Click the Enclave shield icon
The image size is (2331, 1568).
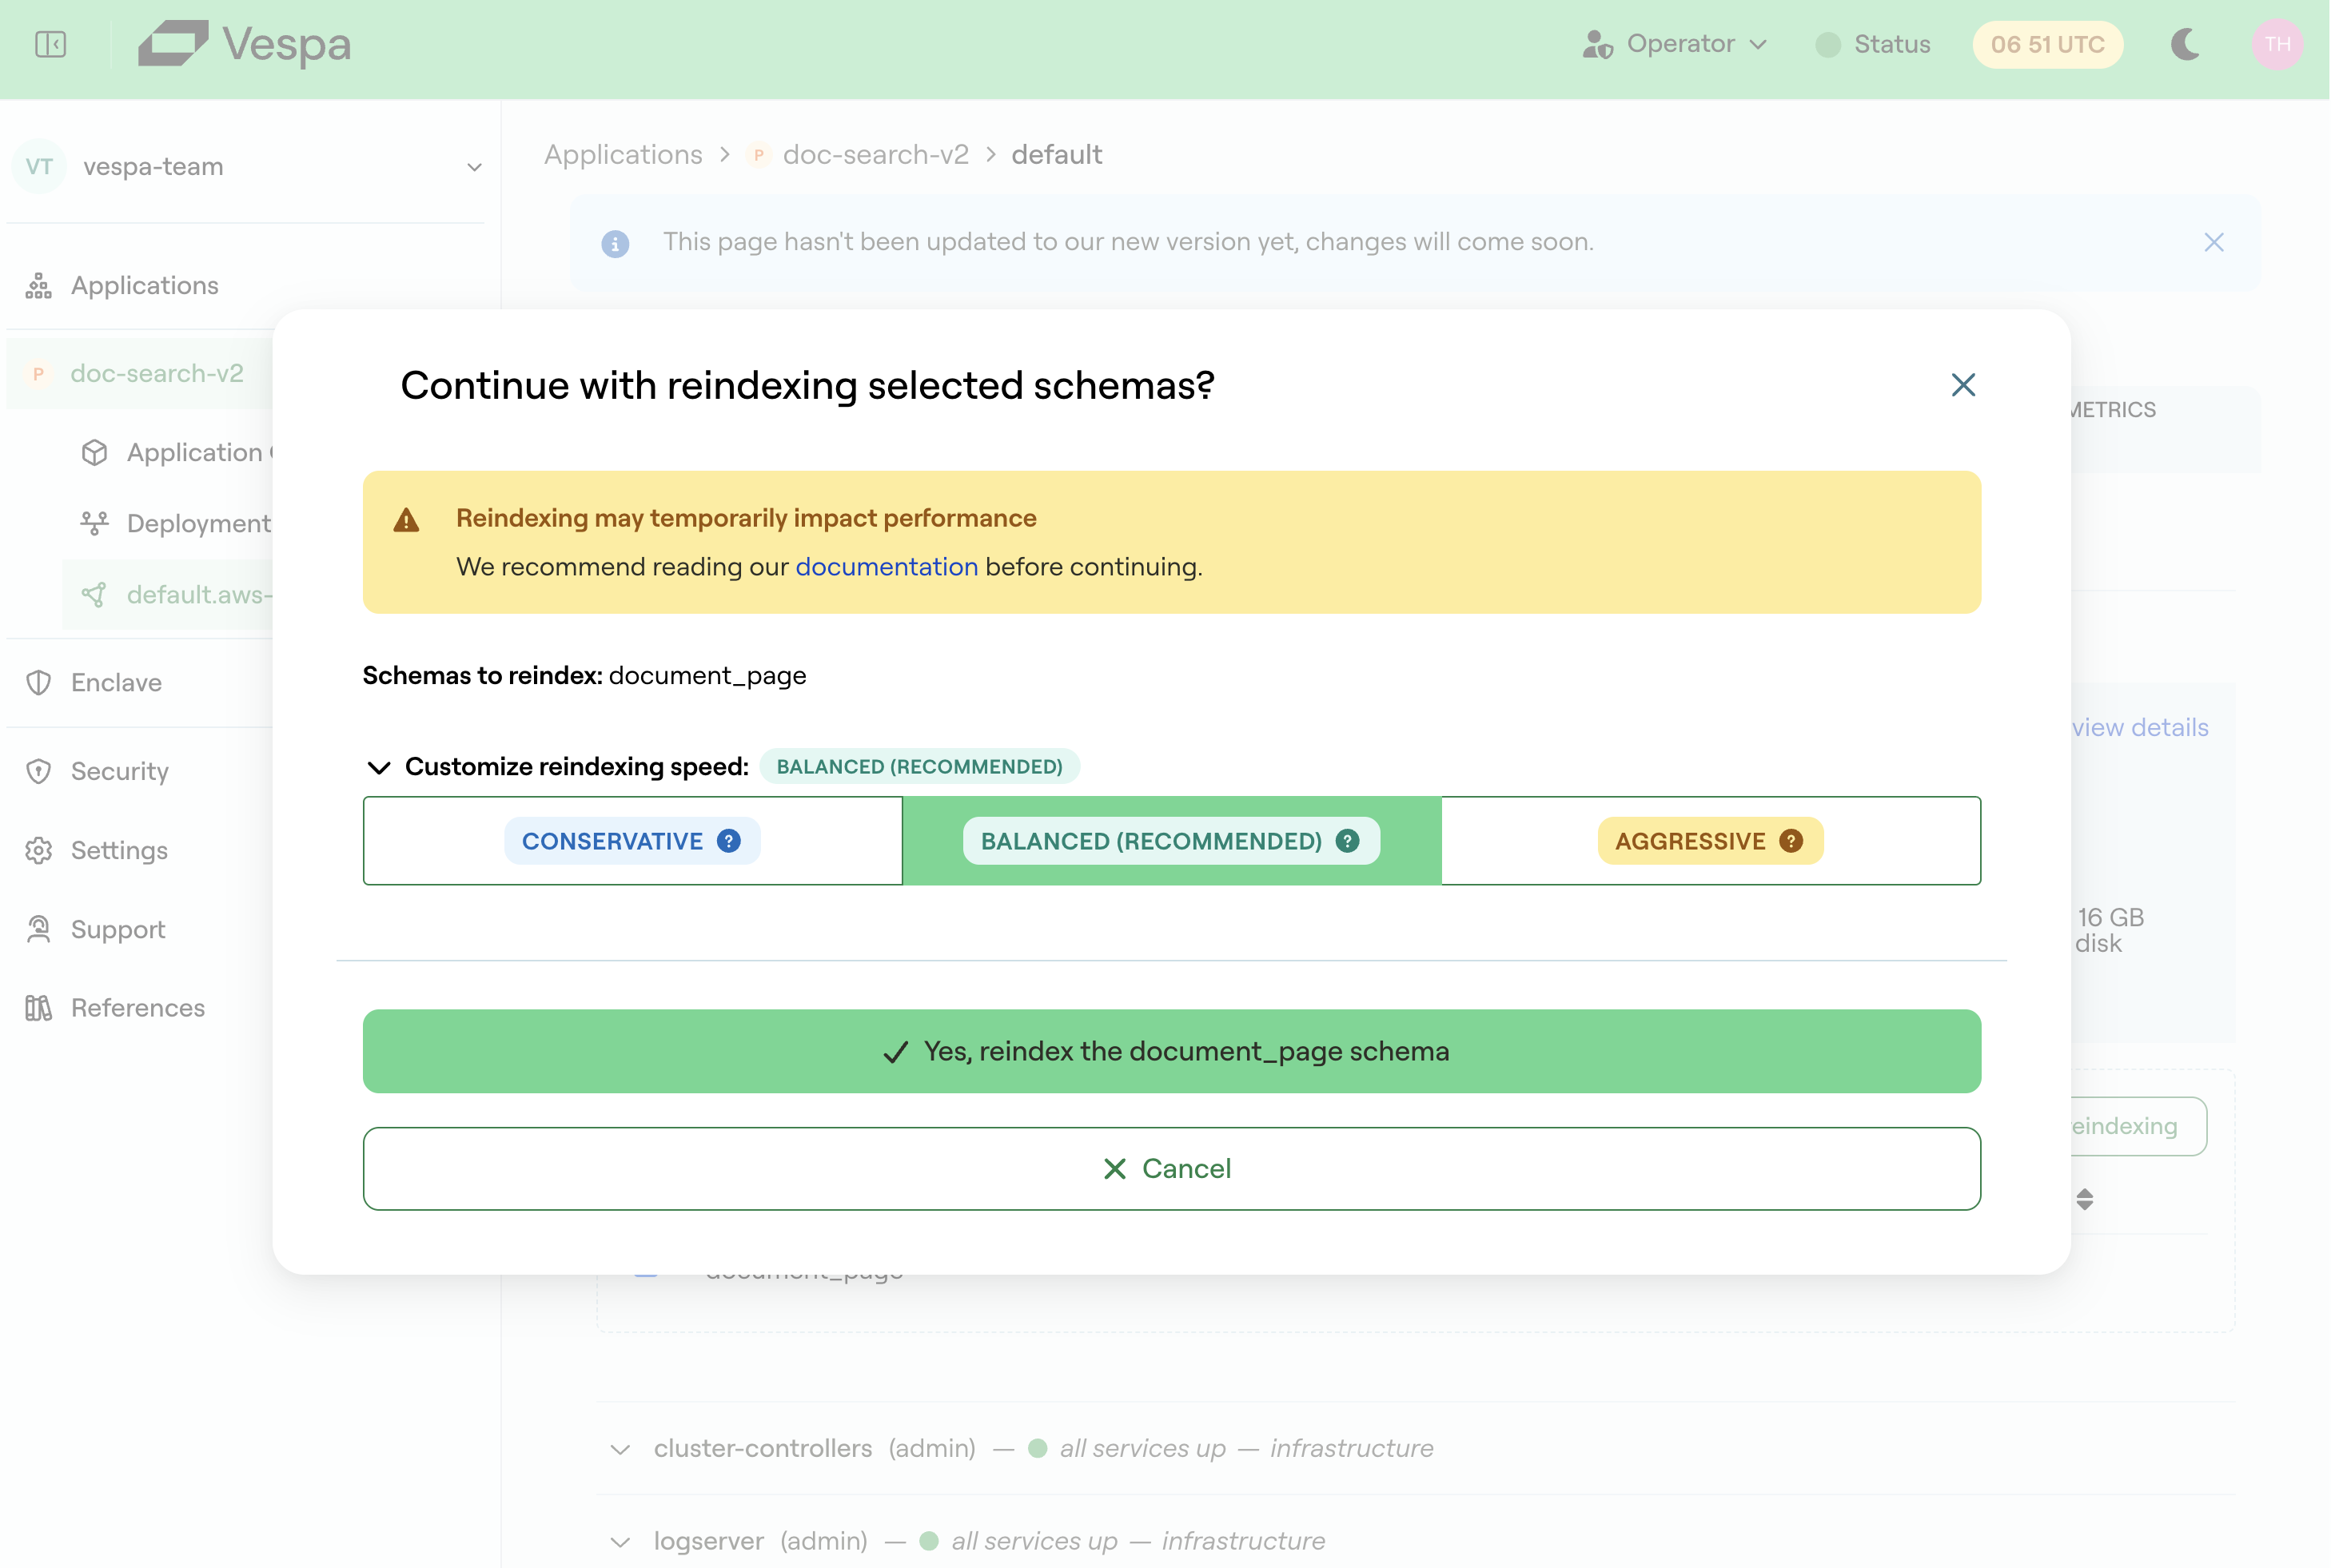tap(39, 682)
